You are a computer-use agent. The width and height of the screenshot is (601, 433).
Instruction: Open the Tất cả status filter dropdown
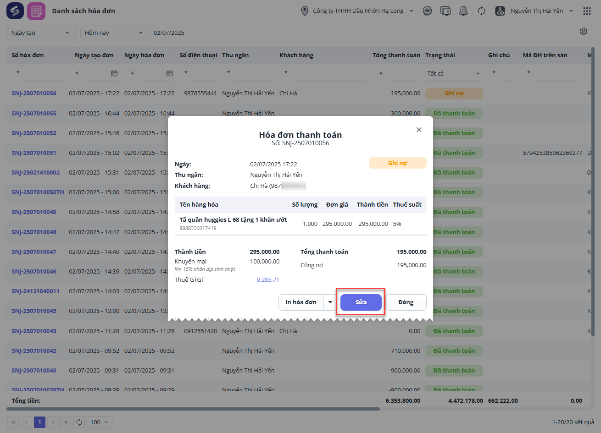[x=453, y=73]
